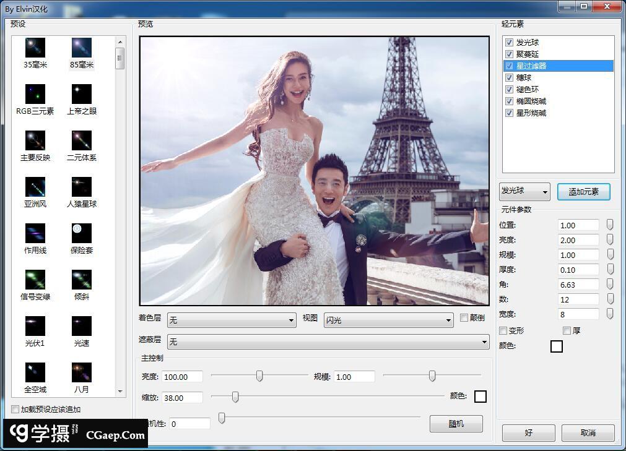626x451 pixels.
Task: Pick the 八月 flare preset
Action: (81, 372)
